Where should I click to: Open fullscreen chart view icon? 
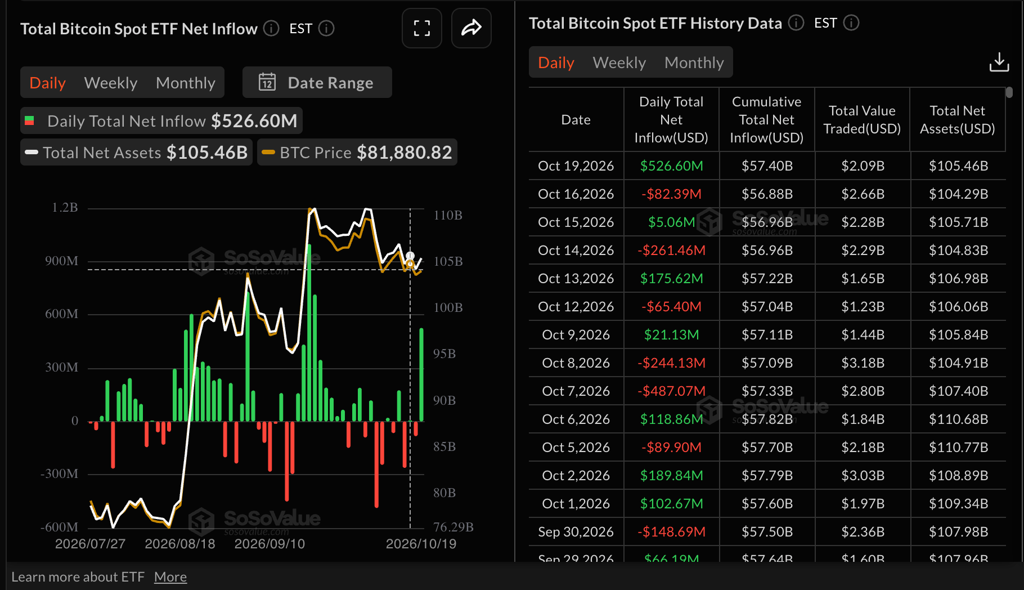(422, 28)
